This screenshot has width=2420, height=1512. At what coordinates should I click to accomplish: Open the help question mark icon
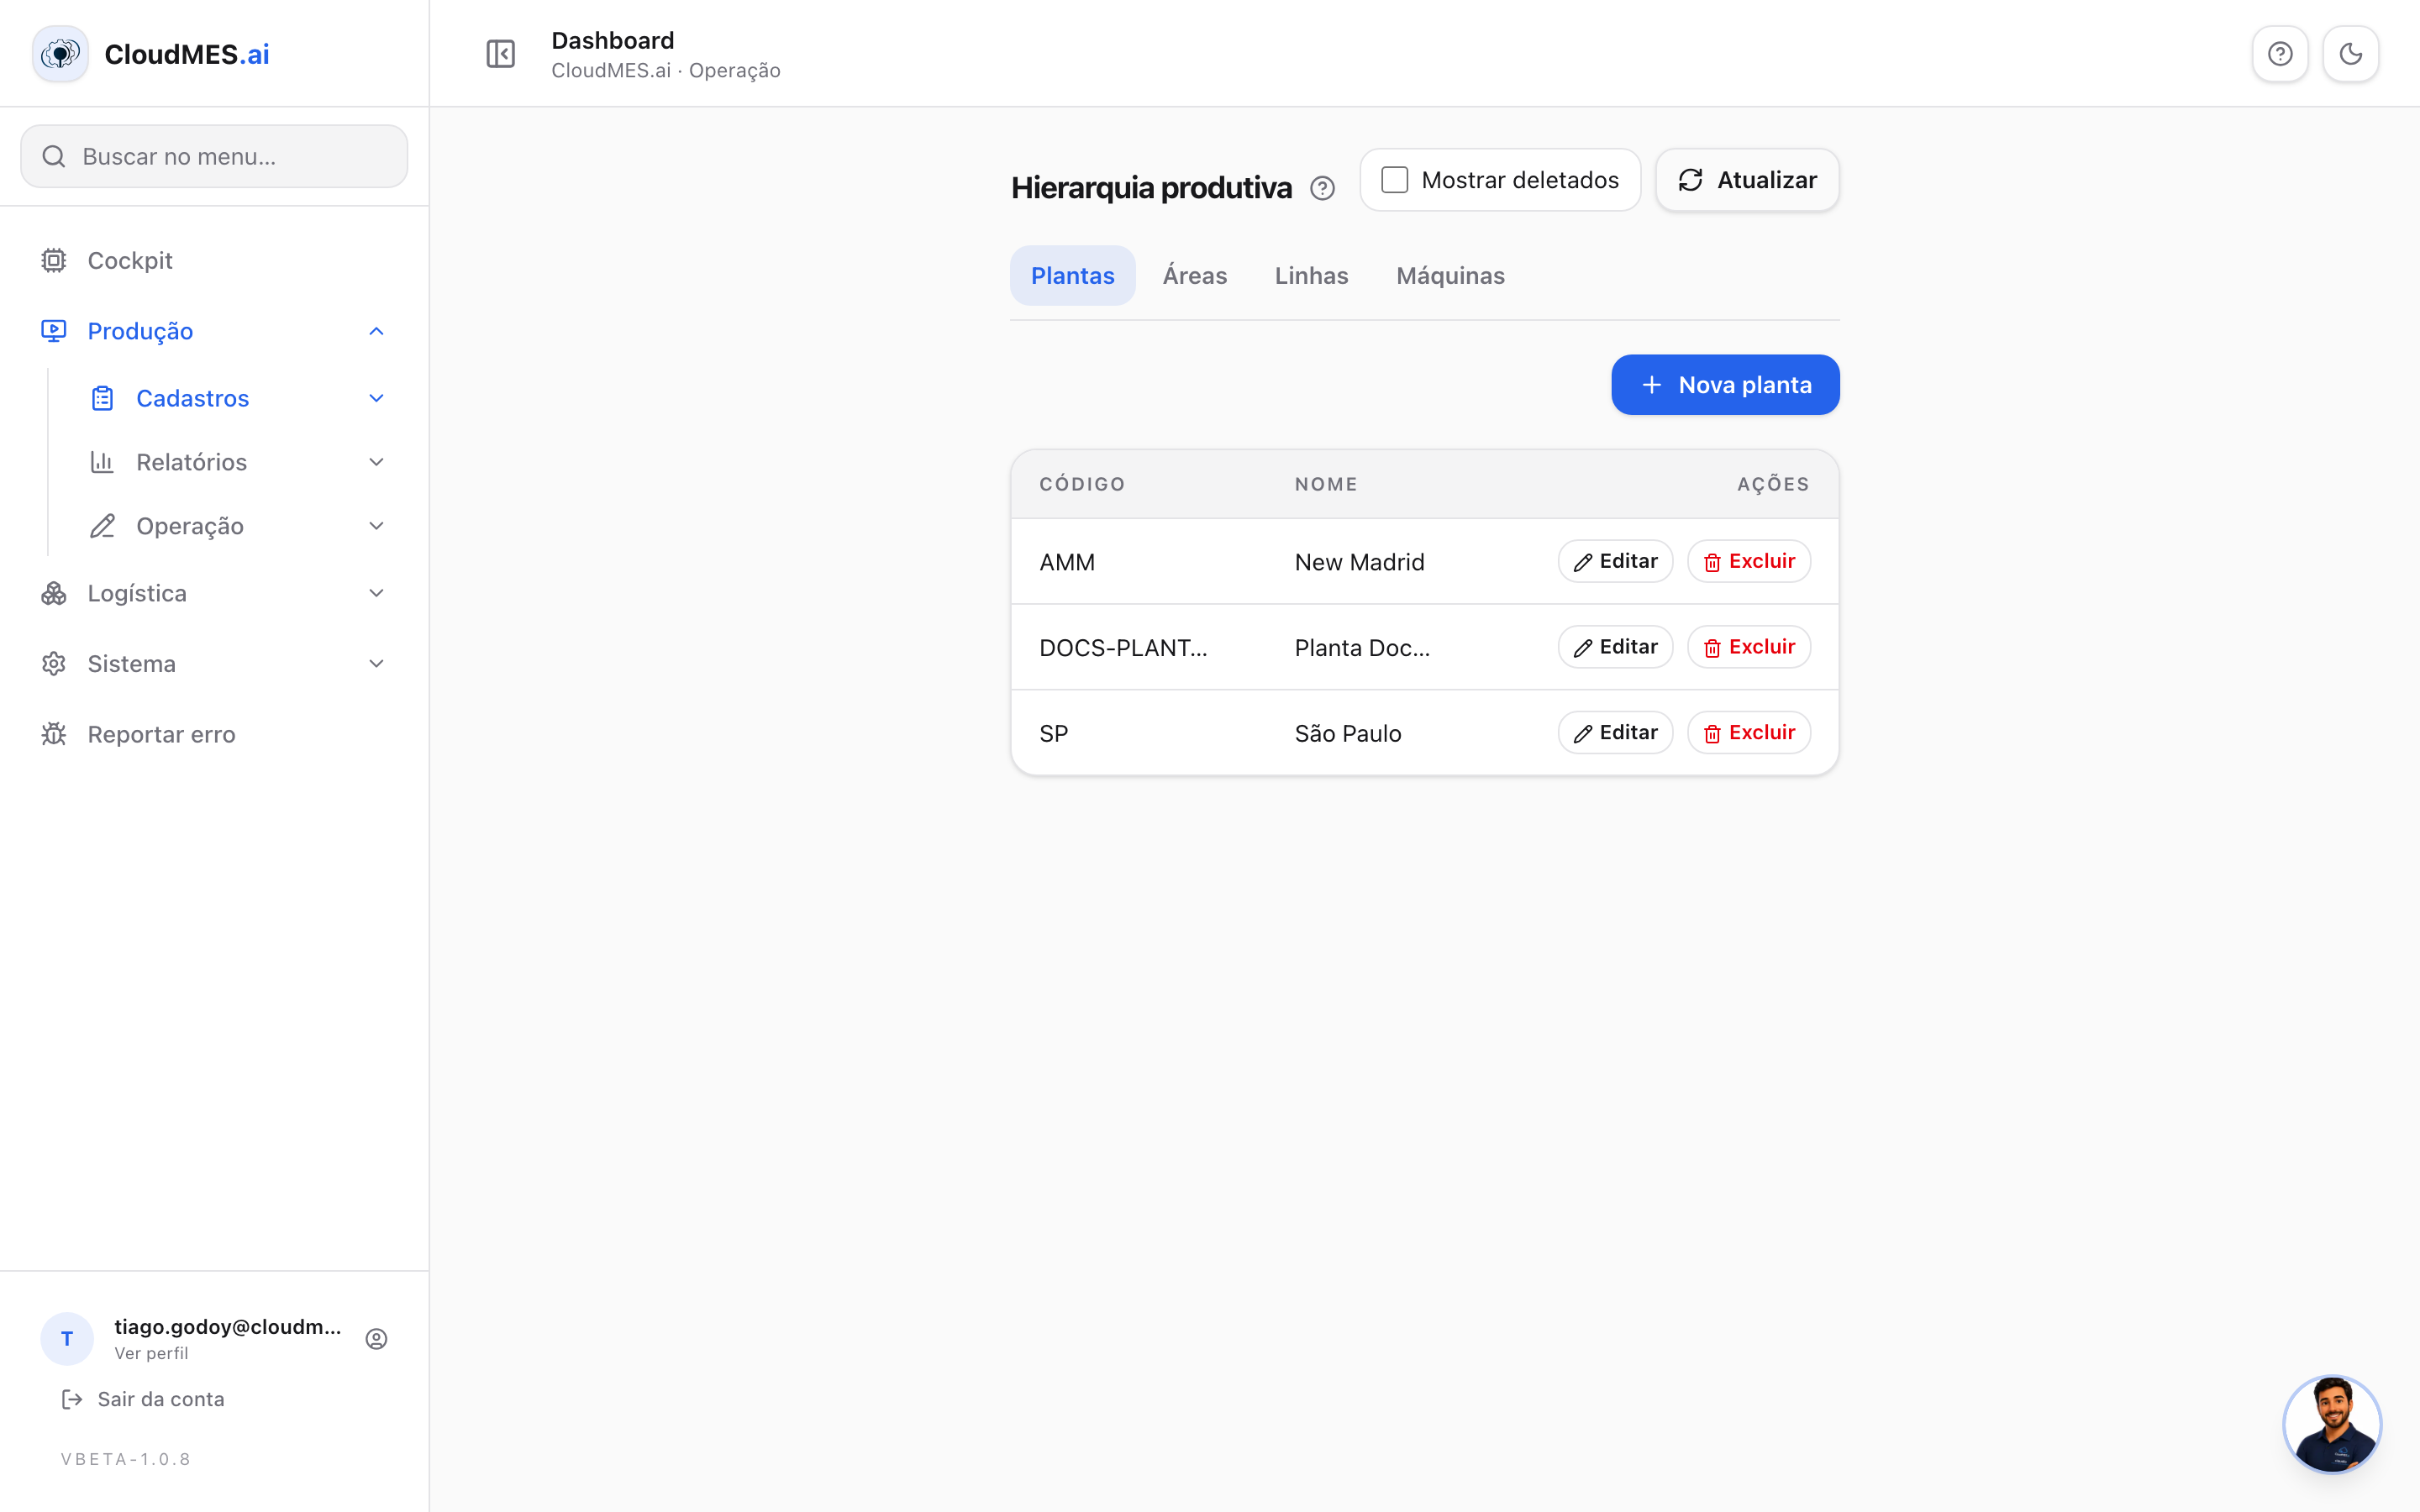(2280, 54)
